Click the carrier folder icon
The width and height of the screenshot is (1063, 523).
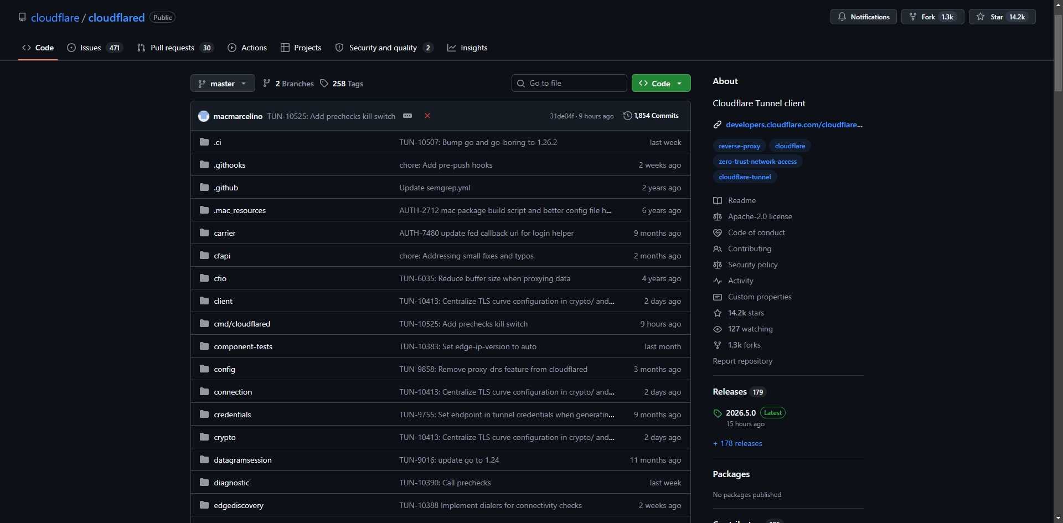[x=204, y=233]
